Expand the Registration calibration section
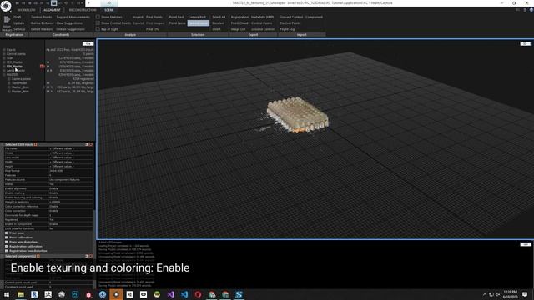The width and height of the screenshot is (534, 300). [7, 247]
